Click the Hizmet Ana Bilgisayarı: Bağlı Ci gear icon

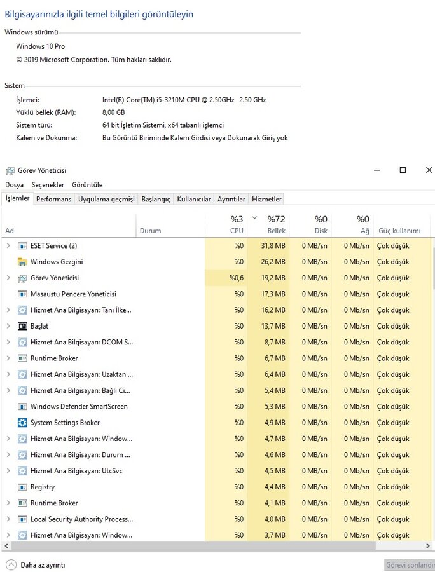[x=22, y=390]
